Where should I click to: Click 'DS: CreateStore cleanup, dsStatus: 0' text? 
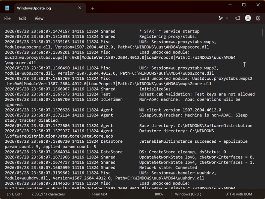pos(183,152)
